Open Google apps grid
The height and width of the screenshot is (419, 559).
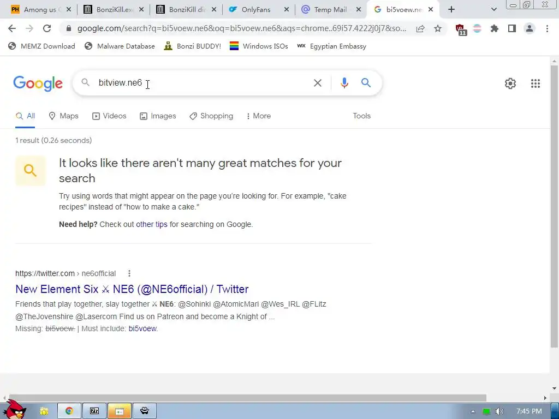pyautogui.click(x=535, y=83)
